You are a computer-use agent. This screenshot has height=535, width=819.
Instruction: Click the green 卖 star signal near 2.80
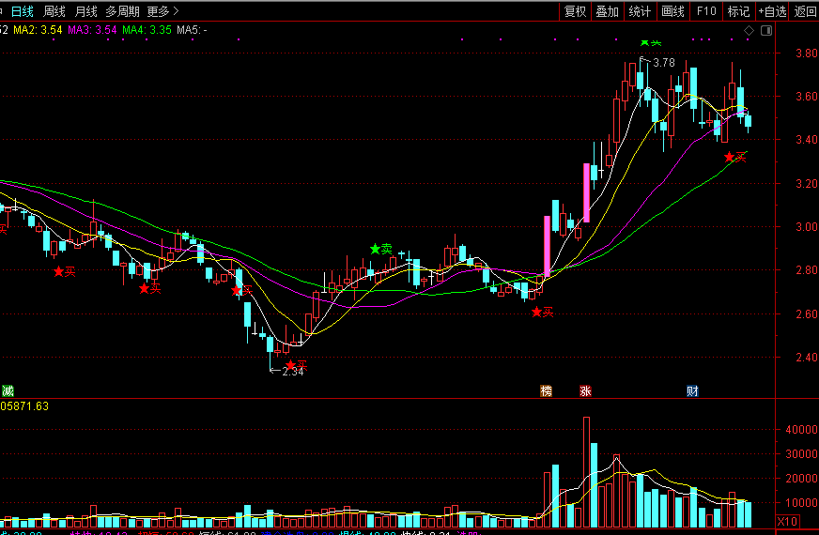(380, 249)
